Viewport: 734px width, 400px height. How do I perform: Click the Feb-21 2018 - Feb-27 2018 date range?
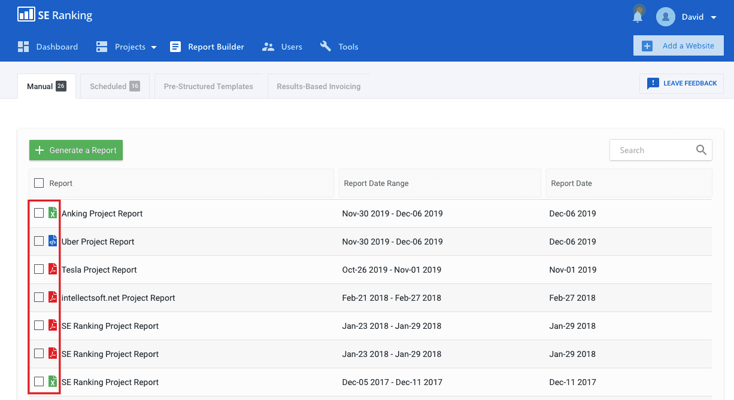coord(392,298)
